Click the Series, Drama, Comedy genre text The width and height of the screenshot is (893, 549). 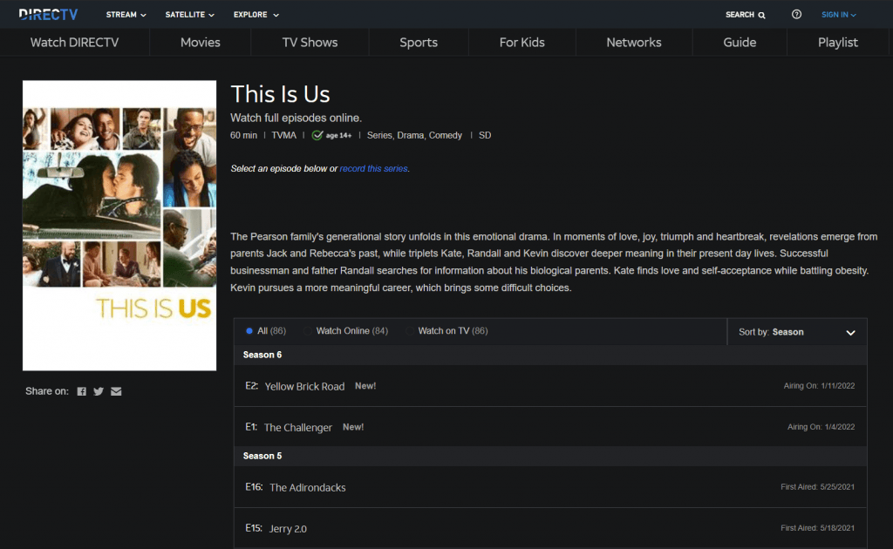coord(414,135)
